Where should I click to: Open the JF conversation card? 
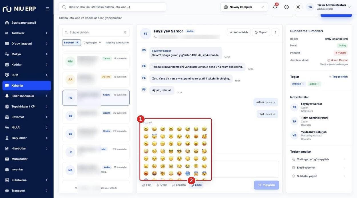pyautogui.click(x=96, y=152)
